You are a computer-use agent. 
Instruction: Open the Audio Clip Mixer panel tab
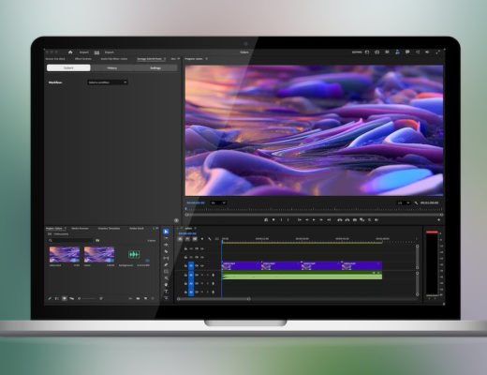tap(114, 59)
